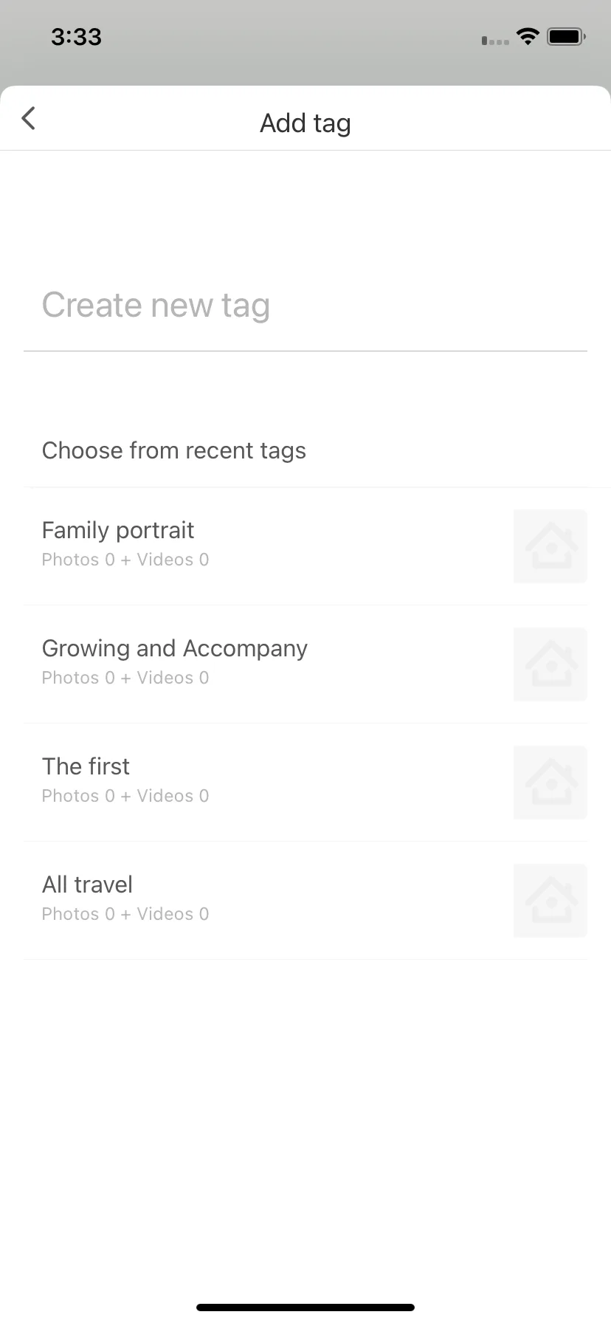This screenshot has height=1323, width=611.
Task: Choose the Growing and Accompany tag
Action: tap(305, 664)
